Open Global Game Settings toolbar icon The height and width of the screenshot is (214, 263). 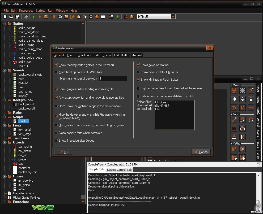pos(111,17)
